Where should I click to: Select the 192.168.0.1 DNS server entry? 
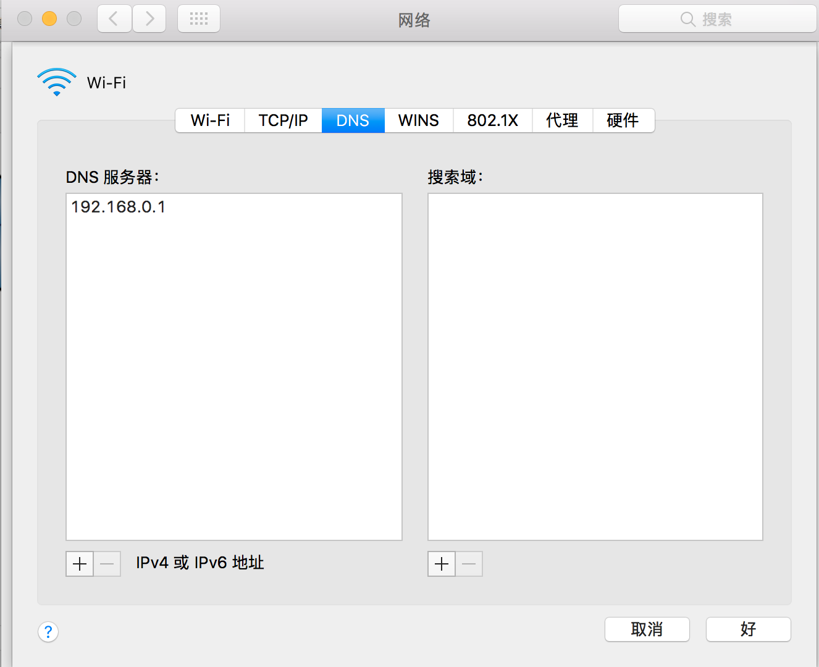point(119,207)
